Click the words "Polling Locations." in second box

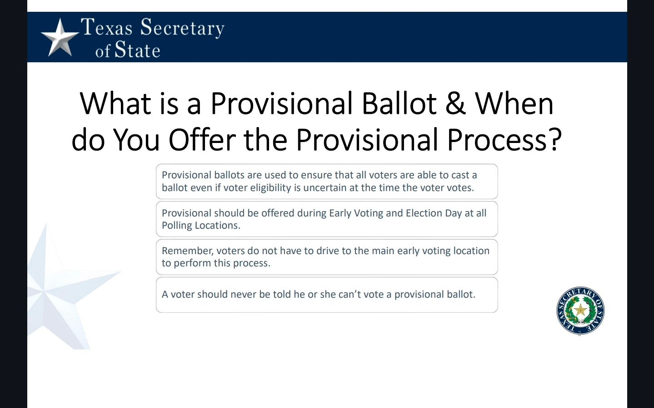201,226
